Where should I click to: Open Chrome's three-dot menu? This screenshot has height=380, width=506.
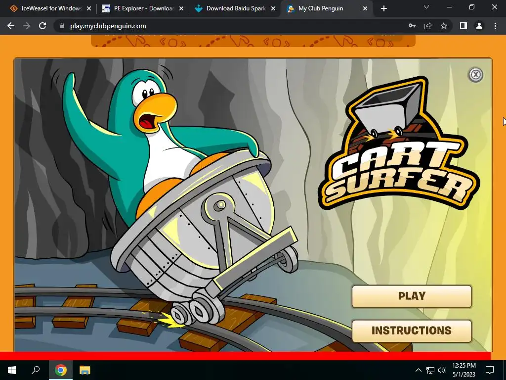[x=495, y=26]
